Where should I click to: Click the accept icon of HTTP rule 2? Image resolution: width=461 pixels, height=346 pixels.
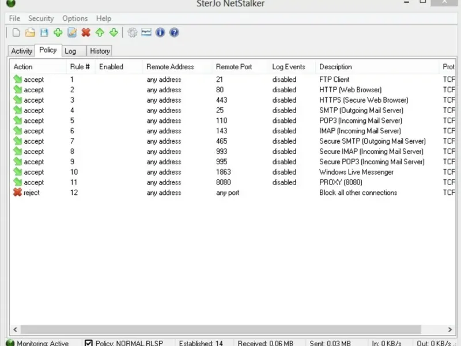18,89
